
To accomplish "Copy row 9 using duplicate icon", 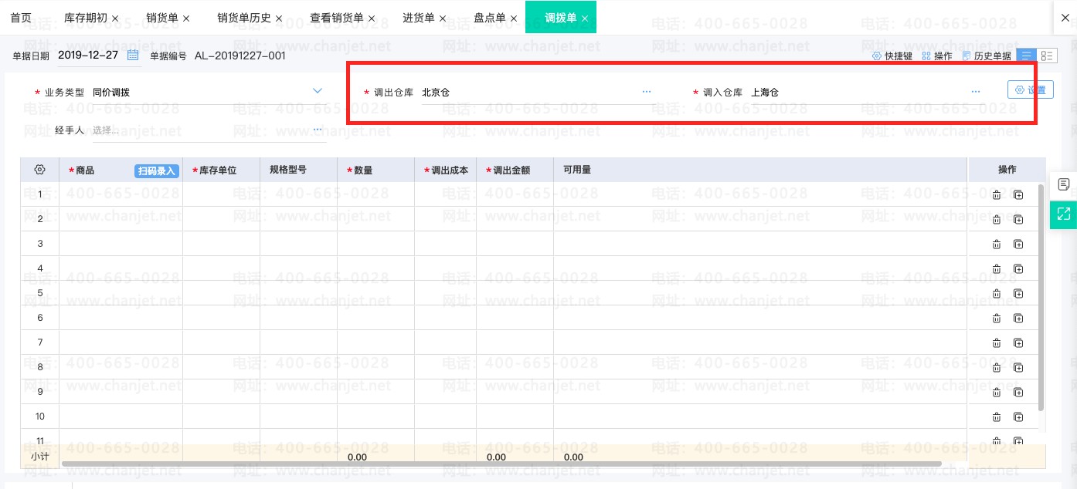I will click(1018, 393).
